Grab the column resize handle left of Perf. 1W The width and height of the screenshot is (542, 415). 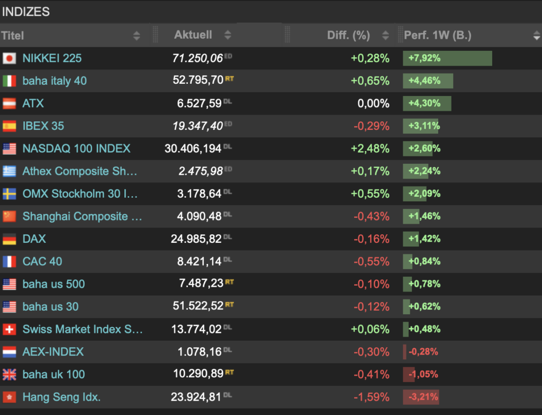(x=400, y=34)
